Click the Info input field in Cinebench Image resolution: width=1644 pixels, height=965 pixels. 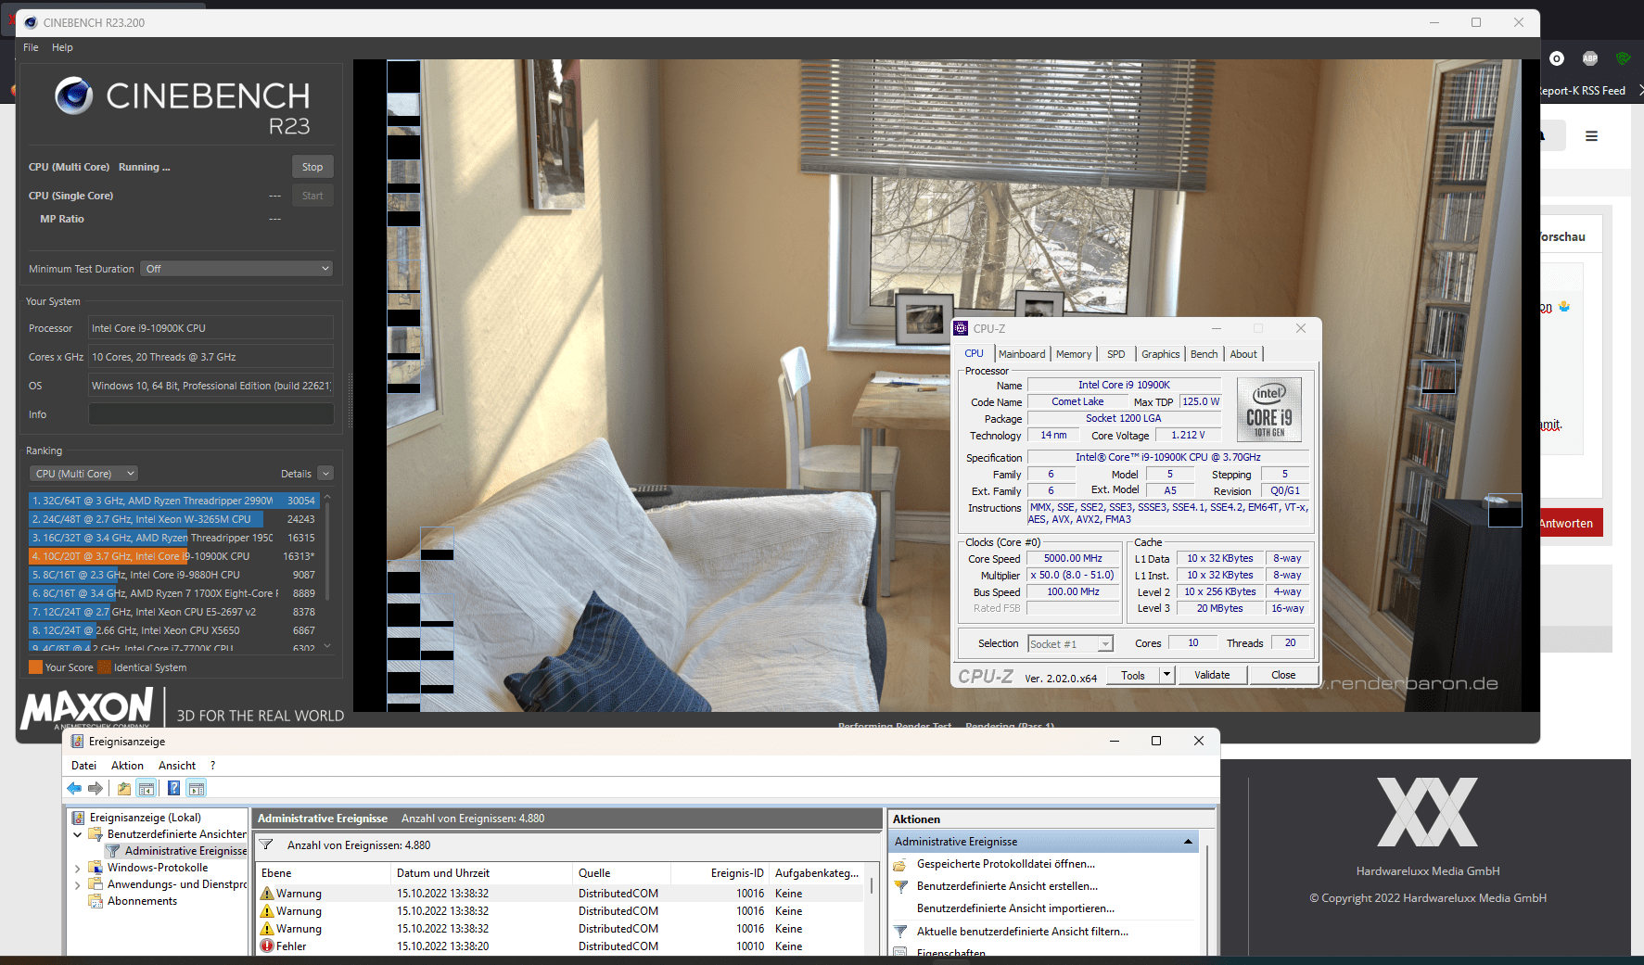pyautogui.click(x=211, y=414)
